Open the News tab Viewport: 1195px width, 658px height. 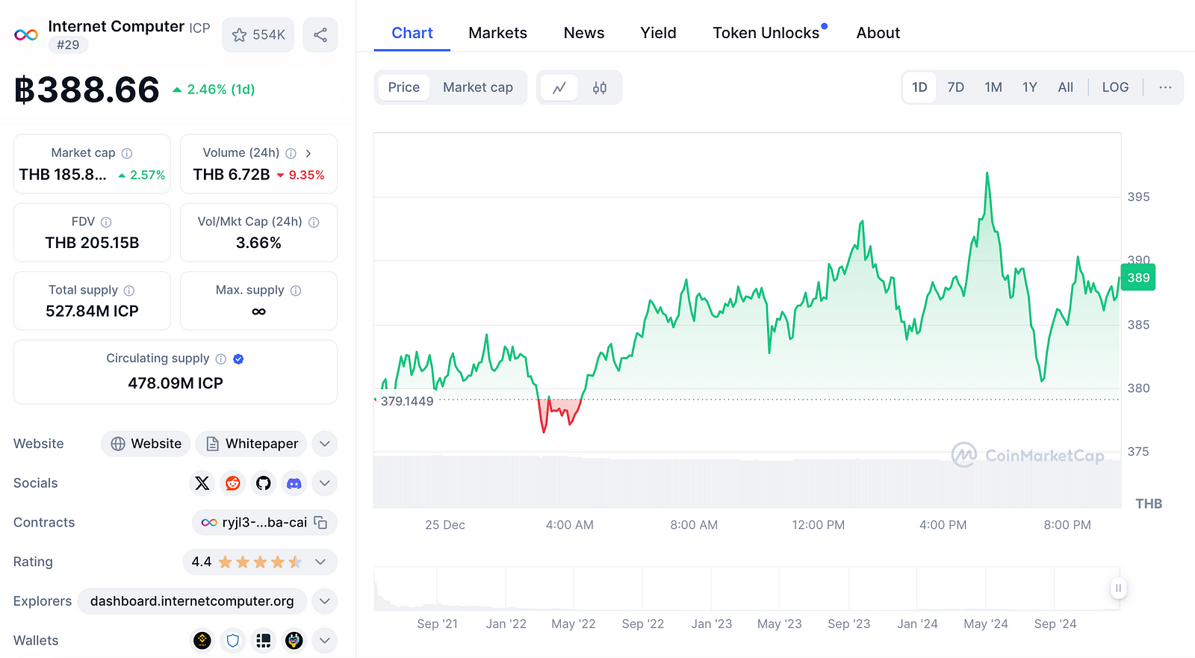click(x=584, y=33)
